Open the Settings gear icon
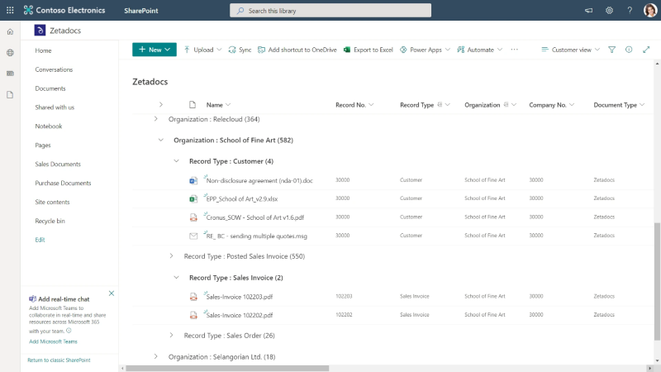The height and width of the screenshot is (372, 661). point(609,11)
